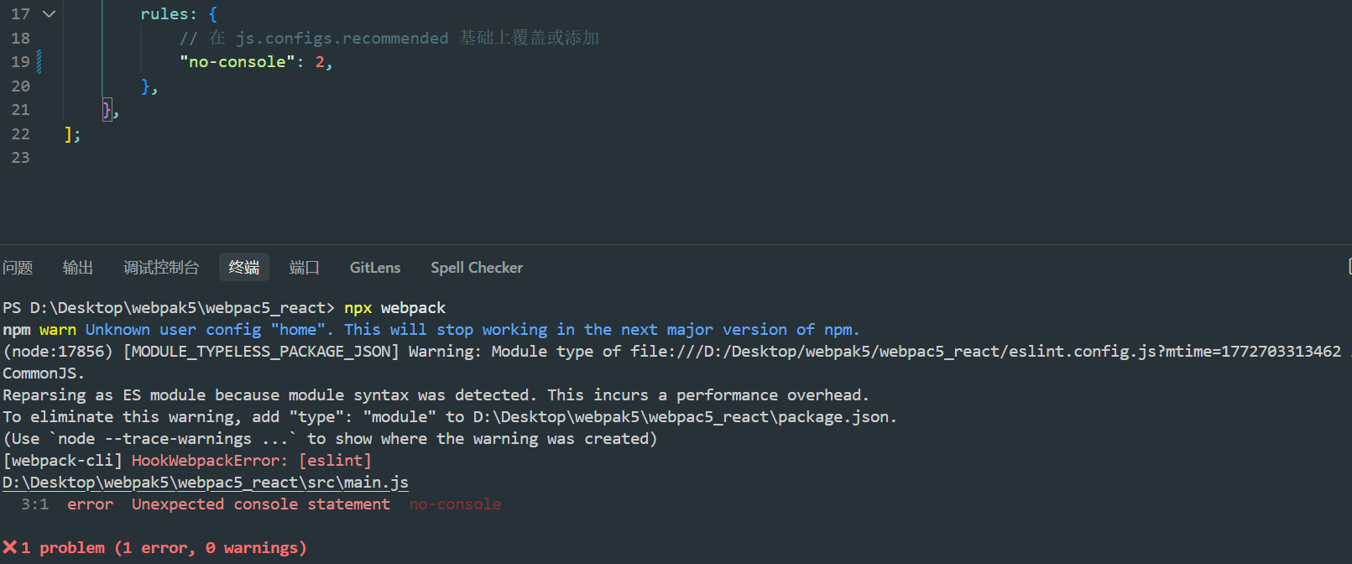Open the Spell Checker tab
1352x564 pixels.
[477, 268]
